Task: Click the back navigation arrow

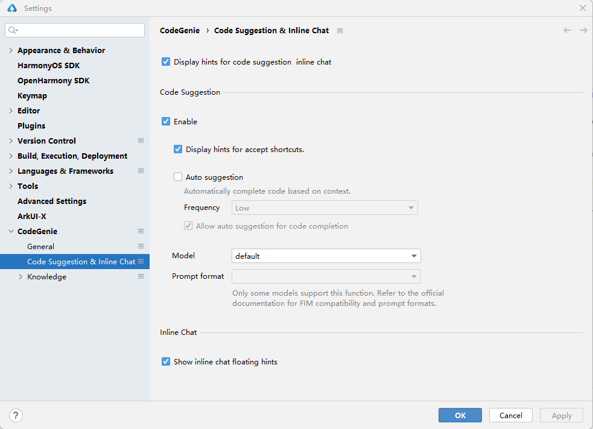Action: tap(567, 30)
